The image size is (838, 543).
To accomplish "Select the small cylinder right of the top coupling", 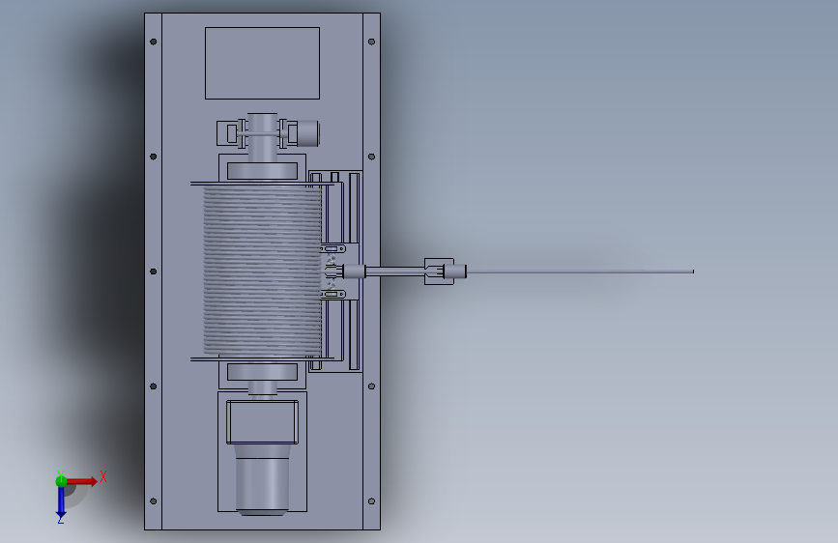I will click(308, 133).
